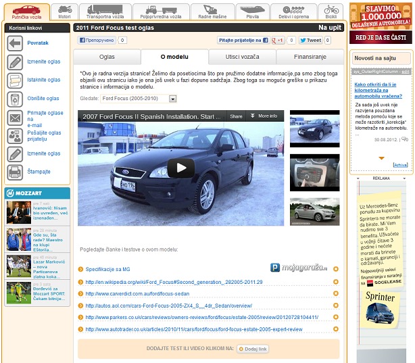Remove the carverdict link with X icon
Viewport: 415px width, 363px height.
(x=336, y=293)
